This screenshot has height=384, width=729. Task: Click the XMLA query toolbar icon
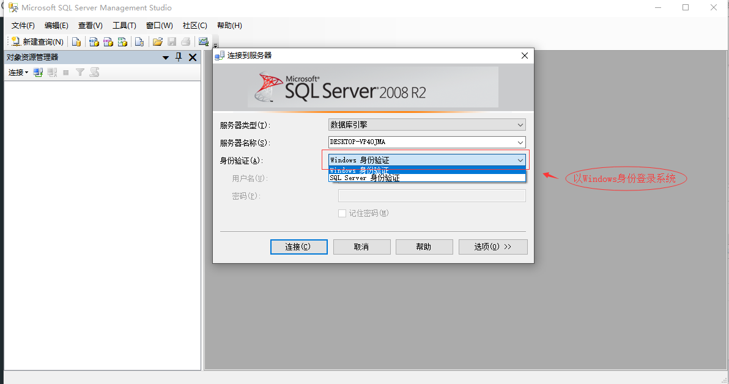[x=123, y=42]
